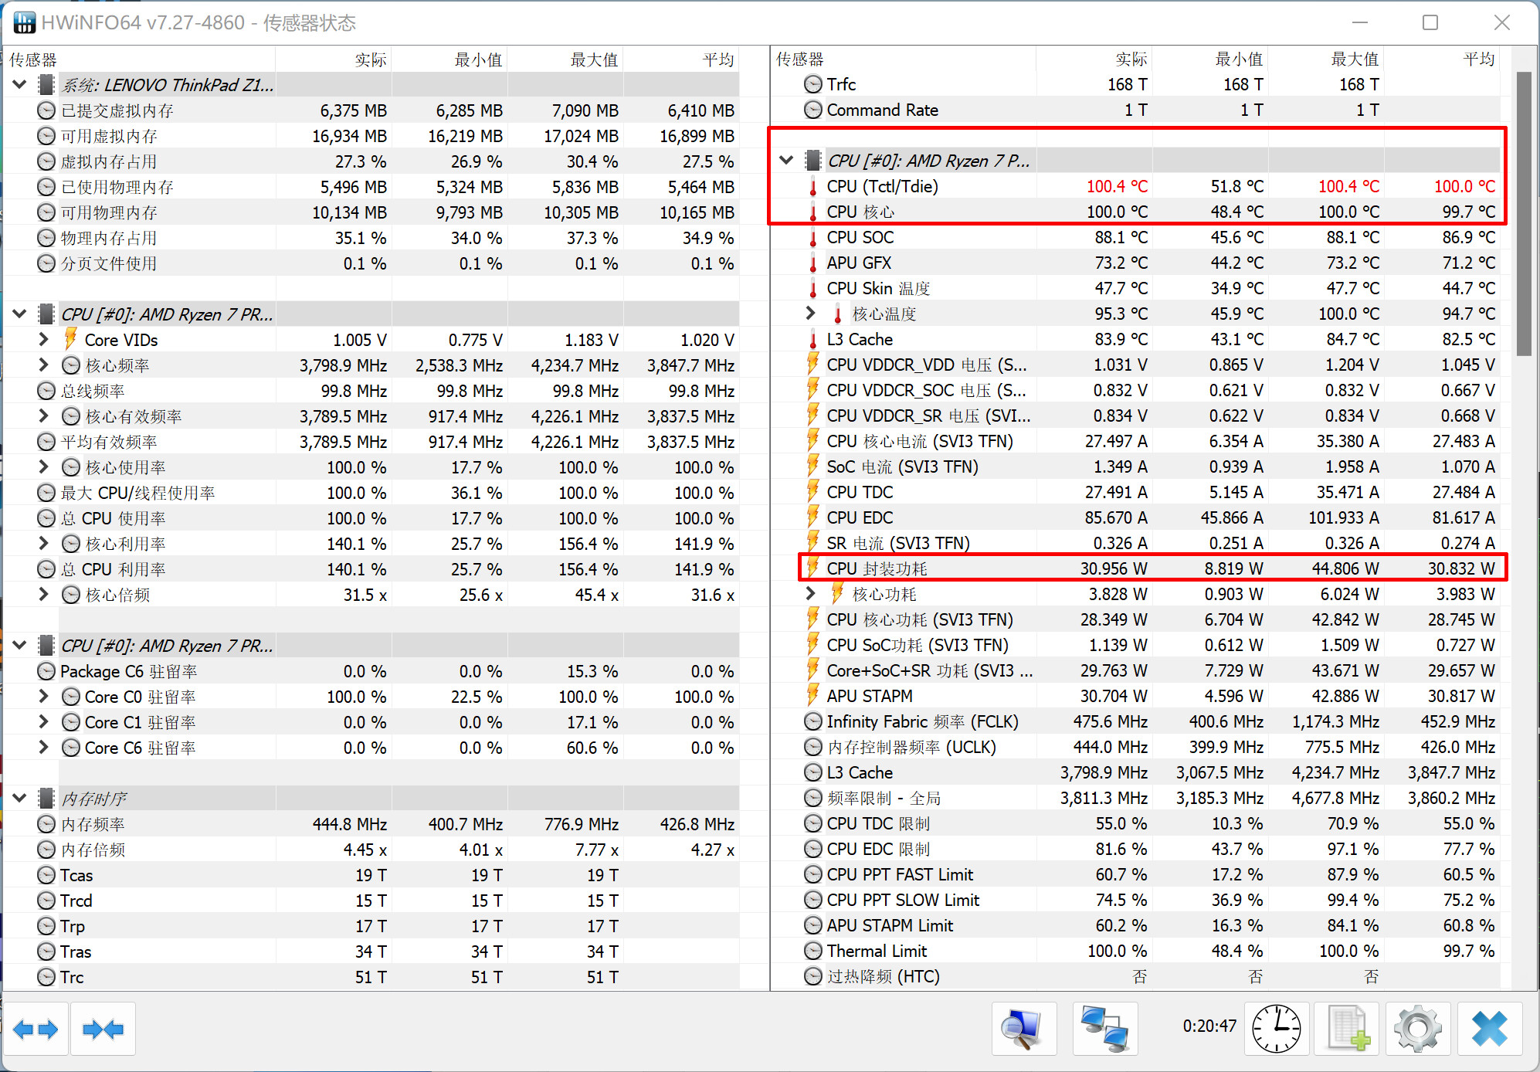The height and width of the screenshot is (1072, 1540).
Task: Select the CPU PPT FAST Limit row
Action: 1137,874
